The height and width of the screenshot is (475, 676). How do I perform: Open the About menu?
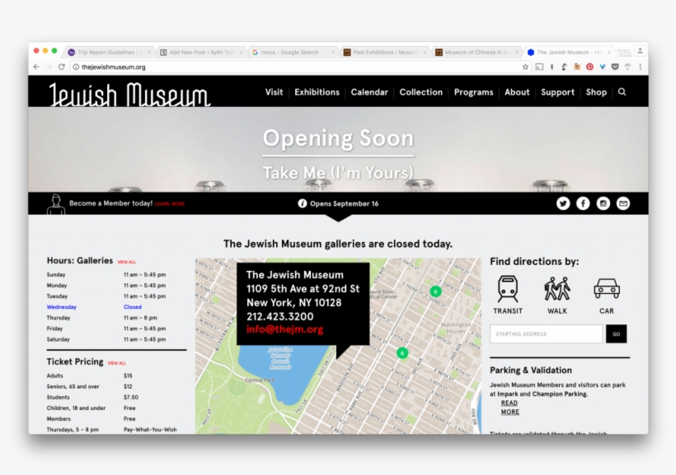517,91
